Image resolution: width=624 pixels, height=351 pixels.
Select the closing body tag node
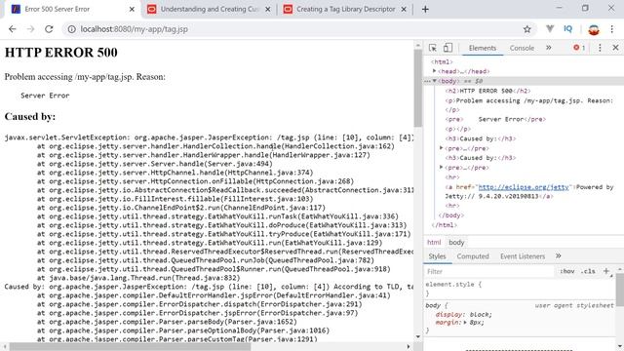[450, 215]
